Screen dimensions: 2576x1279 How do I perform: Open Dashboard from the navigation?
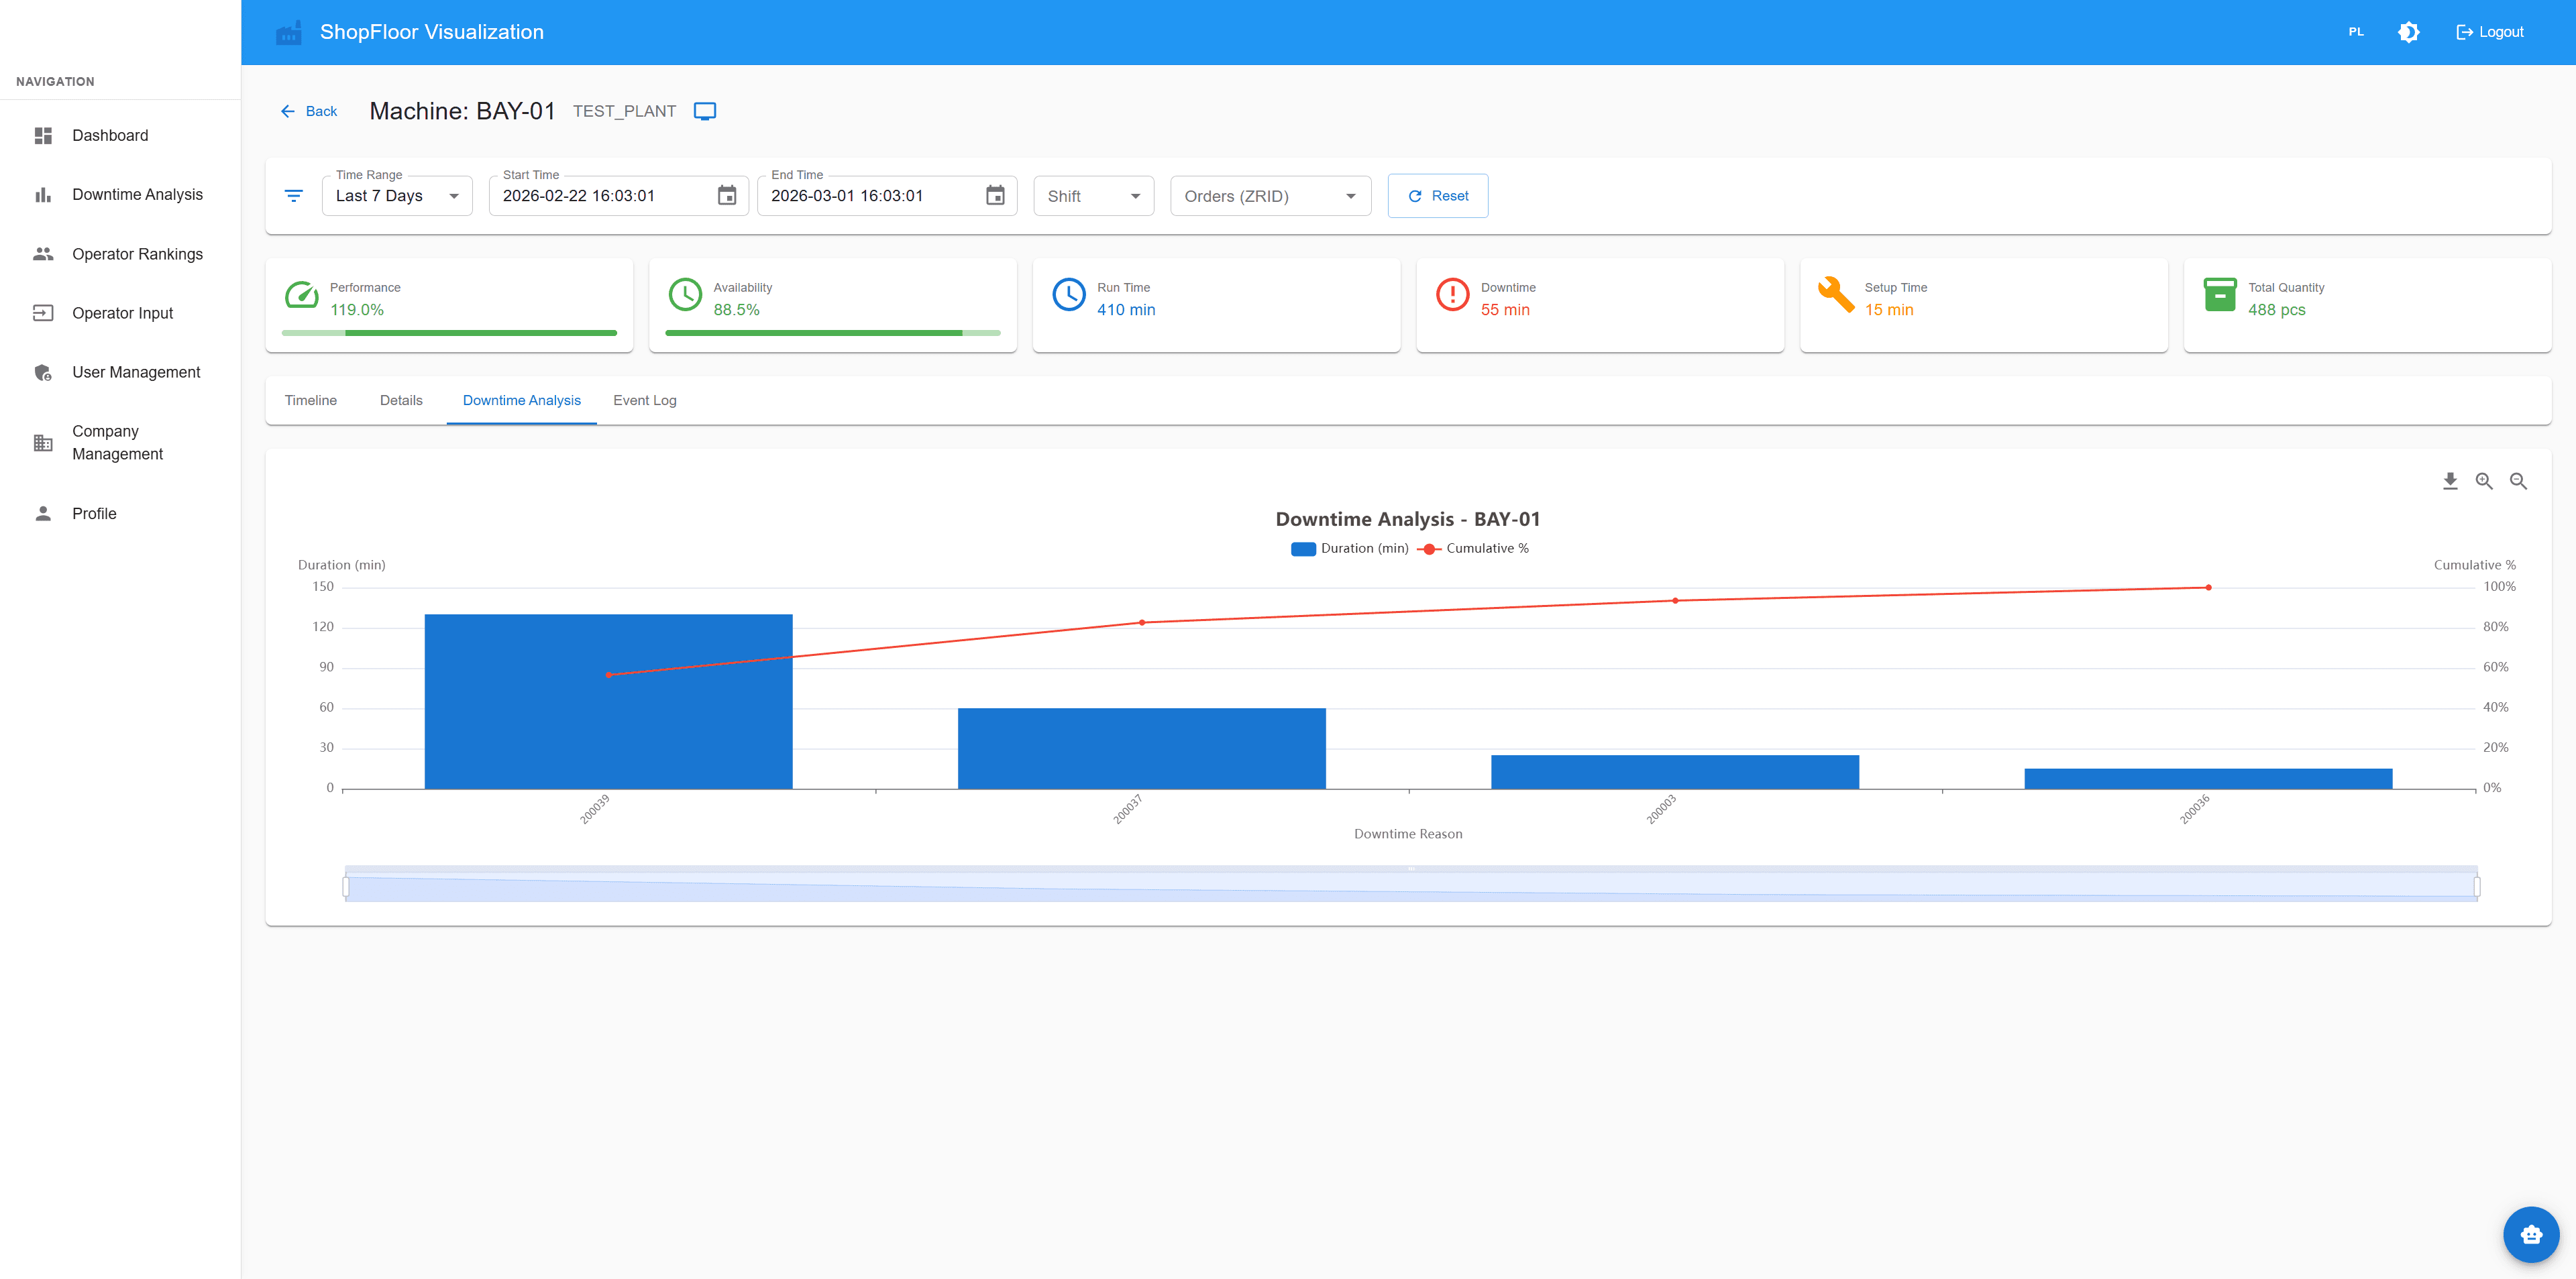[120, 135]
